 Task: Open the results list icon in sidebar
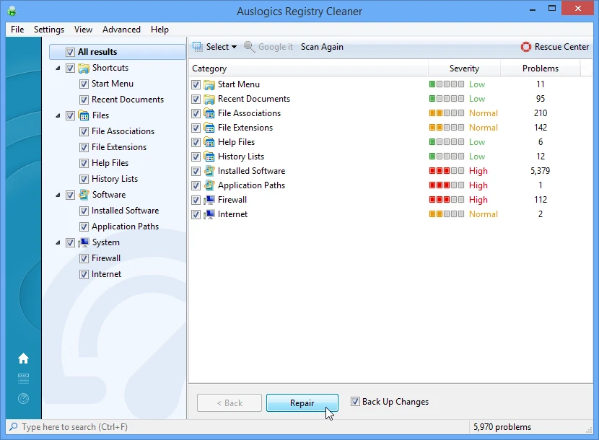point(24,379)
